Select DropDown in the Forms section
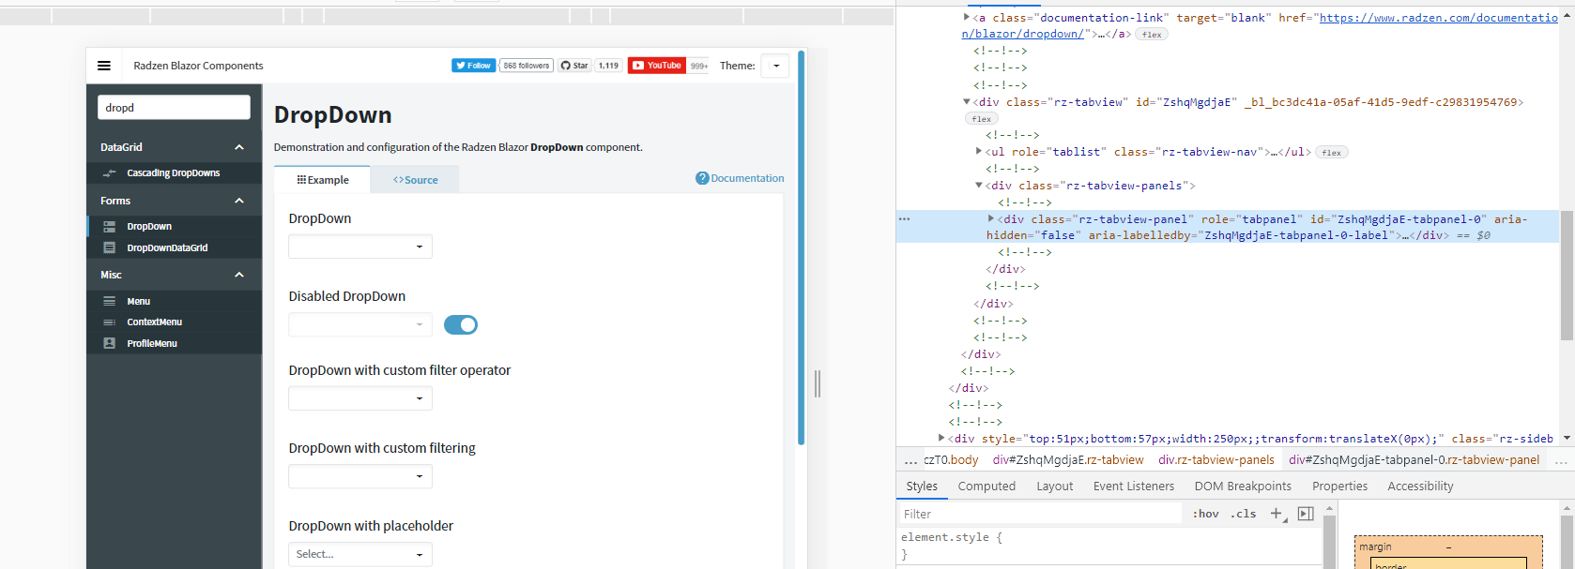1575x569 pixels. (149, 227)
